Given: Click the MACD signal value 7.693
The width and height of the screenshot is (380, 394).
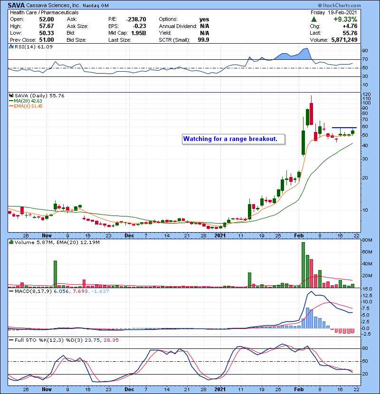Looking at the screenshot, I should coord(80,291).
